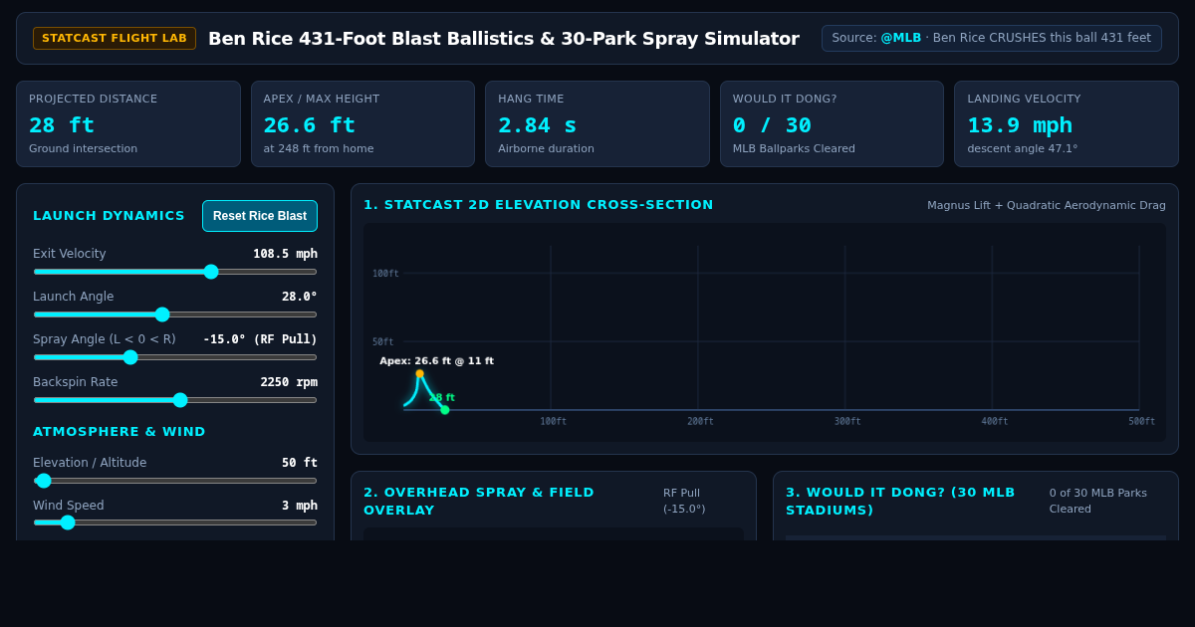
Task: Click the Magnus Lift + Quadratic Aerodynamic Drag note
Action: pos(1047,206)
